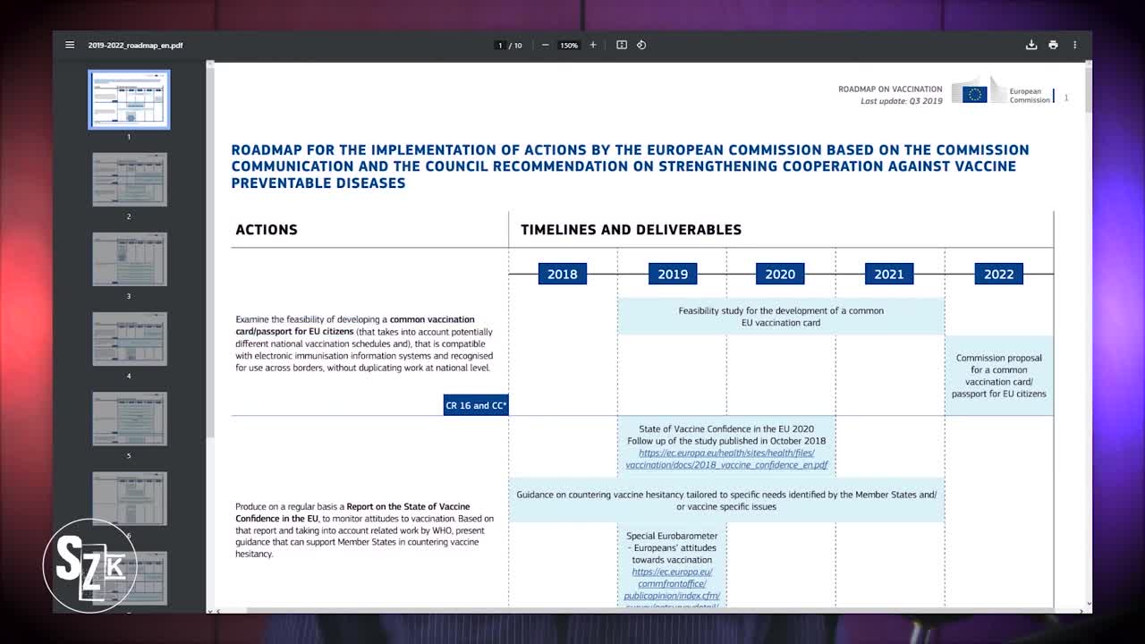
Task: Click the Commission proposal deliverable box
Action: (x=999, y=376)
